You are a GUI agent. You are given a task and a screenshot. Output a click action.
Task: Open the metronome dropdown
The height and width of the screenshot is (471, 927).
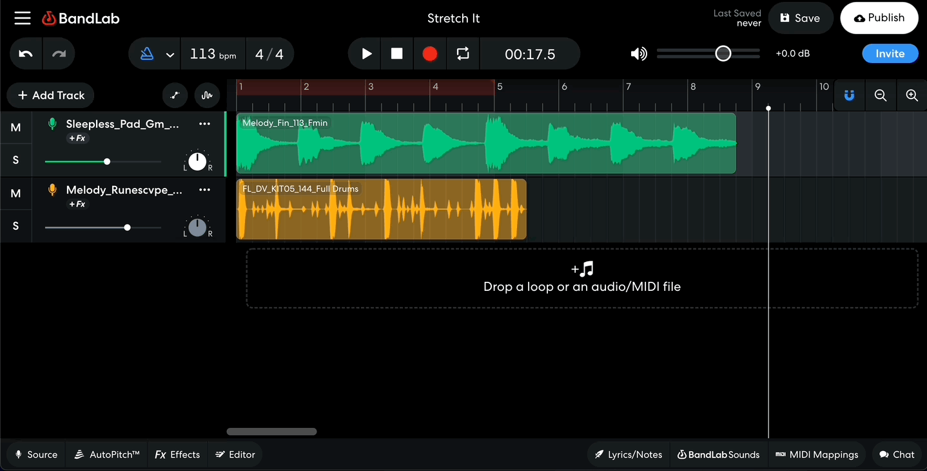(x=169, y=53)
